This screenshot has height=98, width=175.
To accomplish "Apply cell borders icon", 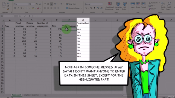I will (27, 8).
